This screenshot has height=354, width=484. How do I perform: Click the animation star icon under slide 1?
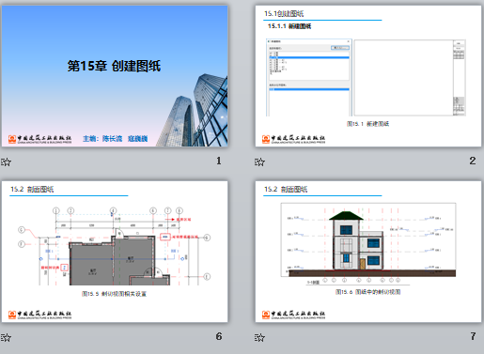click(x=6, y=162)
